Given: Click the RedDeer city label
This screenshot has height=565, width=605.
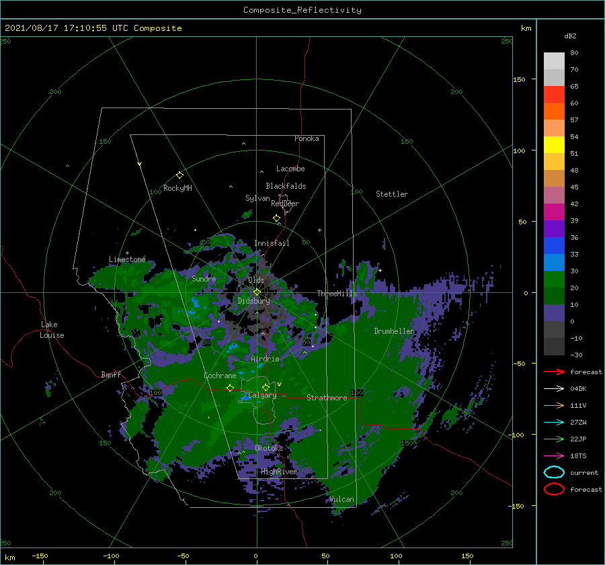Looking at the screenshot, I should pyautogui.click(x=285, y=204).
